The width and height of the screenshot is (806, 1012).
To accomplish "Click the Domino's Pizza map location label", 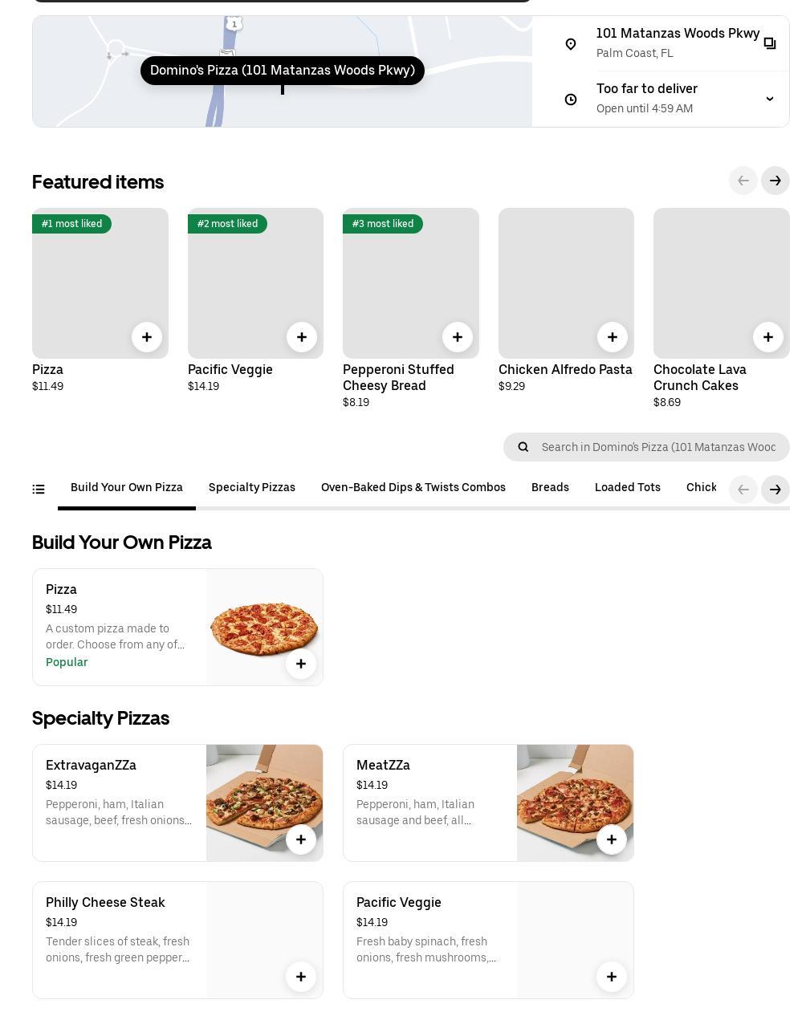I will point(283,71).
